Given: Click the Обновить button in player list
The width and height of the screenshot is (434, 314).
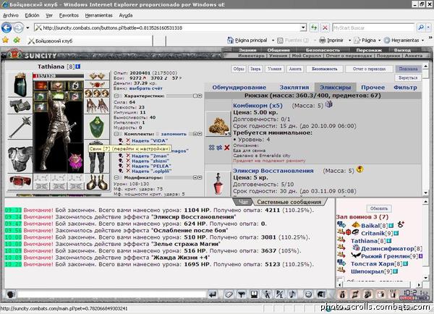Looking at the screenshot, I should point(379,208).
